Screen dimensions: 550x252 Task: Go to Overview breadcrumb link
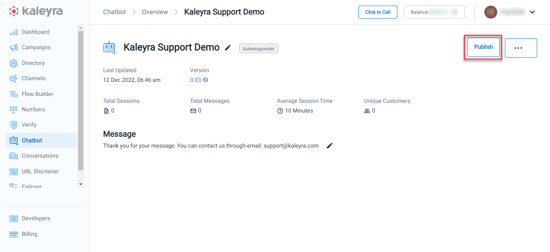pyautogui.click(x=155, y=12)
